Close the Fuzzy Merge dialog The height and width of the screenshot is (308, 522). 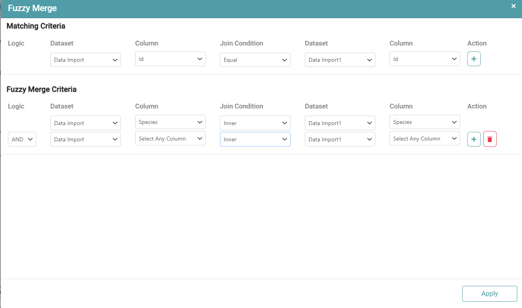pyautogui.click(x=513, y=6)
